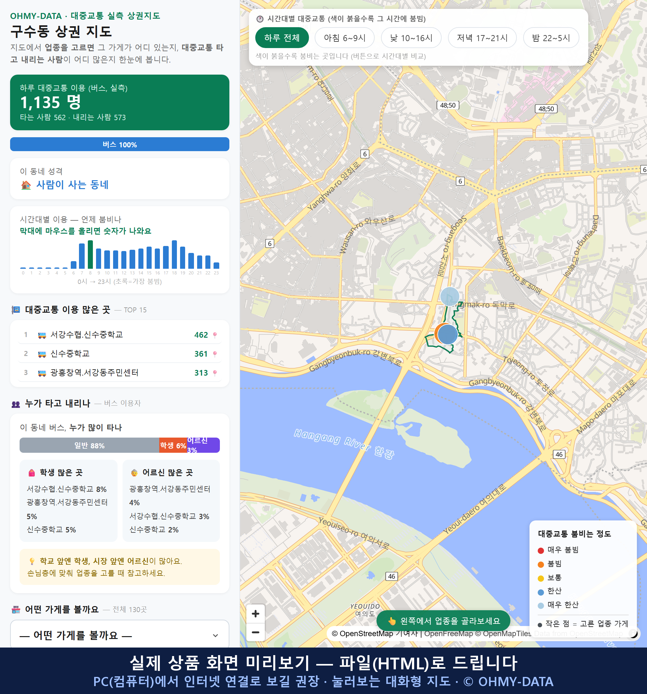The height and width of the screenshot is (694, 647).
Task: Zoom in the map with plus button
Action: pos(256,614)
